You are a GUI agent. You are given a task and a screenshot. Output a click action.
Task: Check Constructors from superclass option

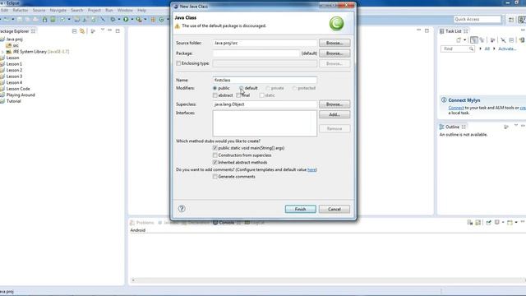click(215, 155)
